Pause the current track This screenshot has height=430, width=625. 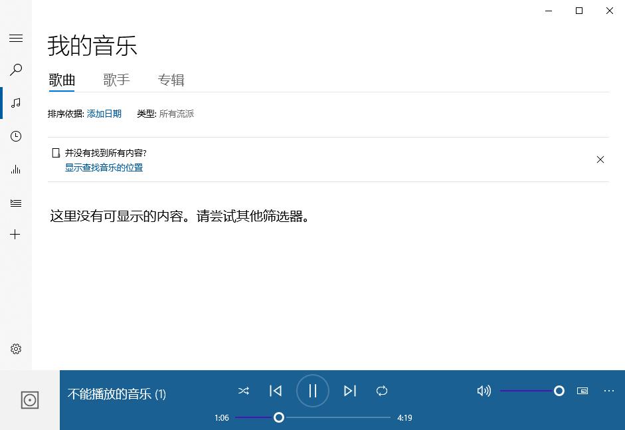tap(312, 391)
